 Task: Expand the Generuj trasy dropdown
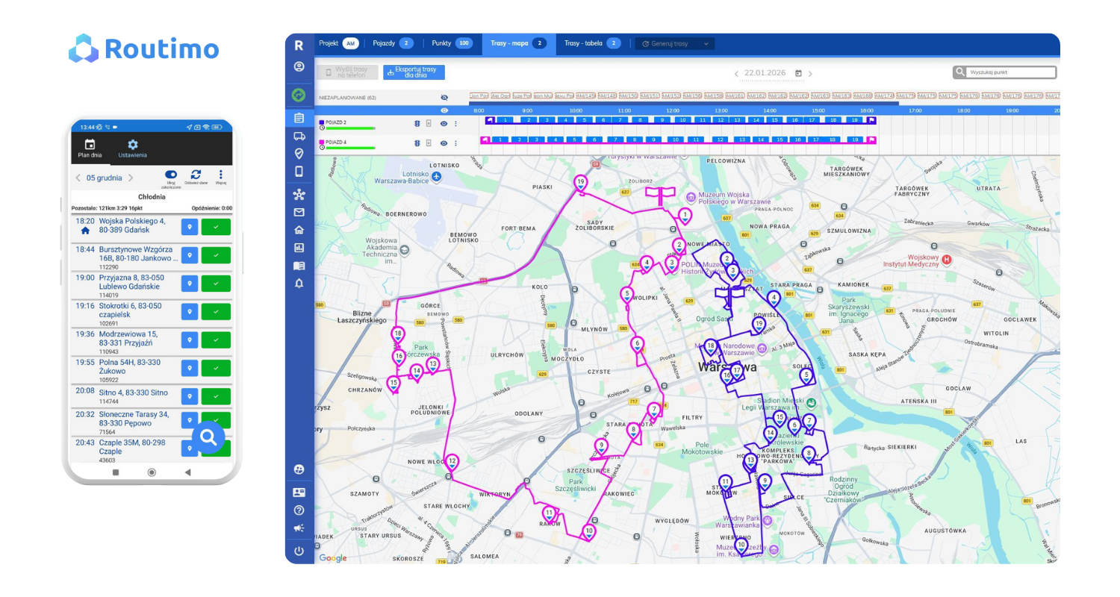tap(674, 43)
